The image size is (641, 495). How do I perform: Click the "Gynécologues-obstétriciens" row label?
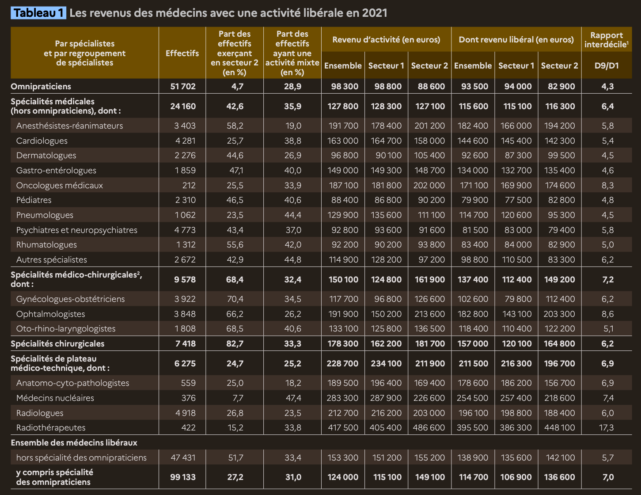[x=70, y=299]
